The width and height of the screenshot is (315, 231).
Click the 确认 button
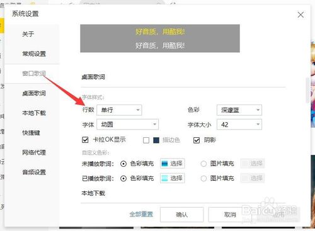(x=182, y=215)
